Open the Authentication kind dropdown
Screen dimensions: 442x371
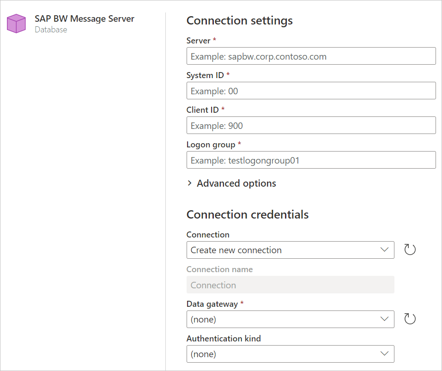pyautogui.click(x=290, y=353)
